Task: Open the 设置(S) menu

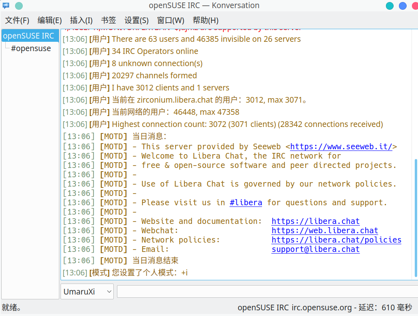Action: pos(136,20)
